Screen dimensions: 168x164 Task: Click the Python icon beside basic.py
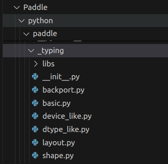(x=35, y=103)
